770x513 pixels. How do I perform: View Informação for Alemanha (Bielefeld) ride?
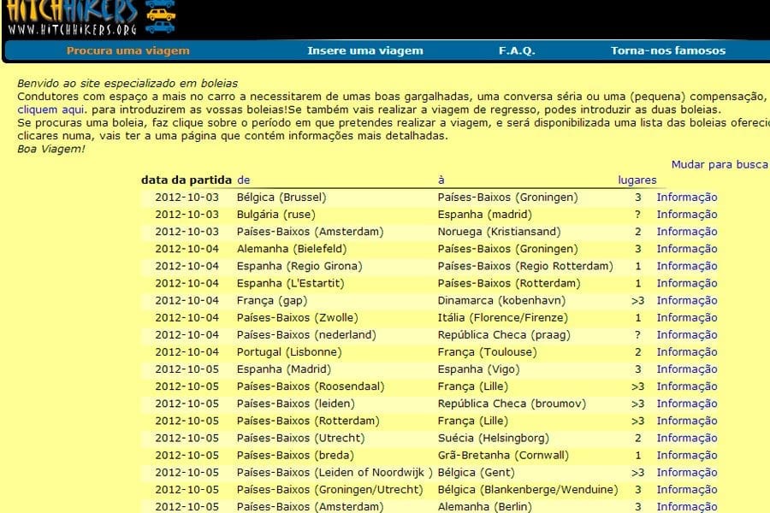tap(686, 249)
